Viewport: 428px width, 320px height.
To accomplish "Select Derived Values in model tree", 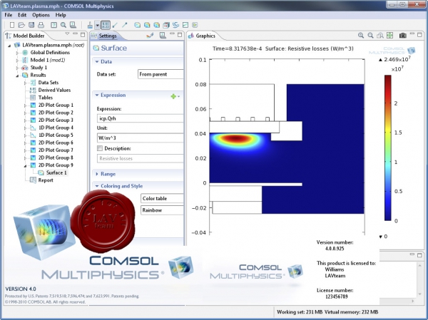I will tap(54, 90).
